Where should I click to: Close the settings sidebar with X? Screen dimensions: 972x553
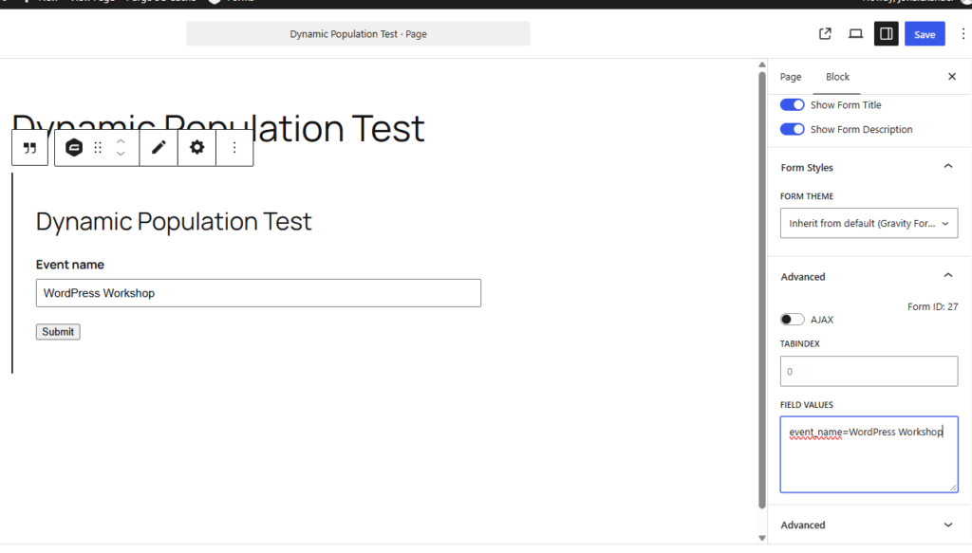click(x=952, y=77)
